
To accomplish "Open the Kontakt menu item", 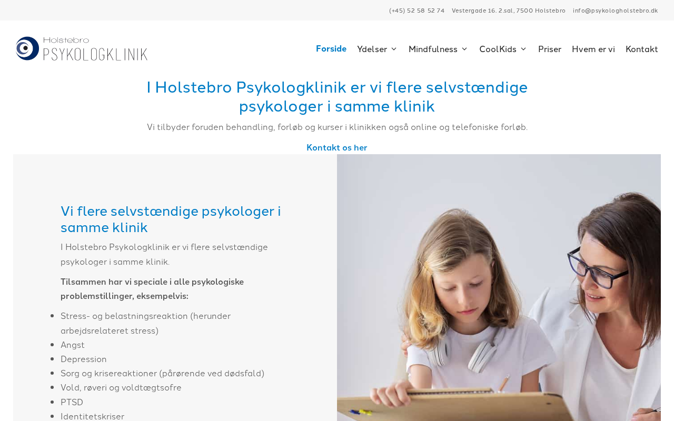I will [642, 49].
